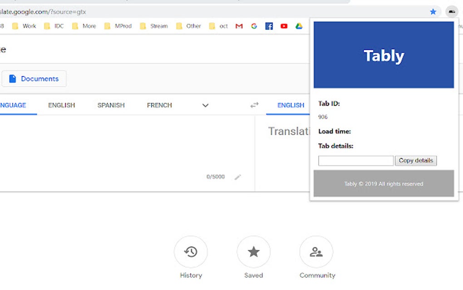
Task: Click the Tab details input field
Action: point(355,160)
